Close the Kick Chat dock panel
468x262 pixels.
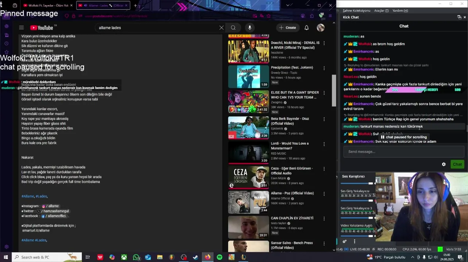coord(465,17)
